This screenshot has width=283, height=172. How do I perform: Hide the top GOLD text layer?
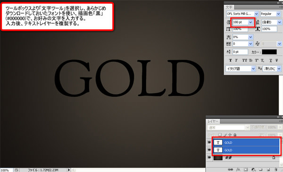pyautogui.click(x=209, y=143)
